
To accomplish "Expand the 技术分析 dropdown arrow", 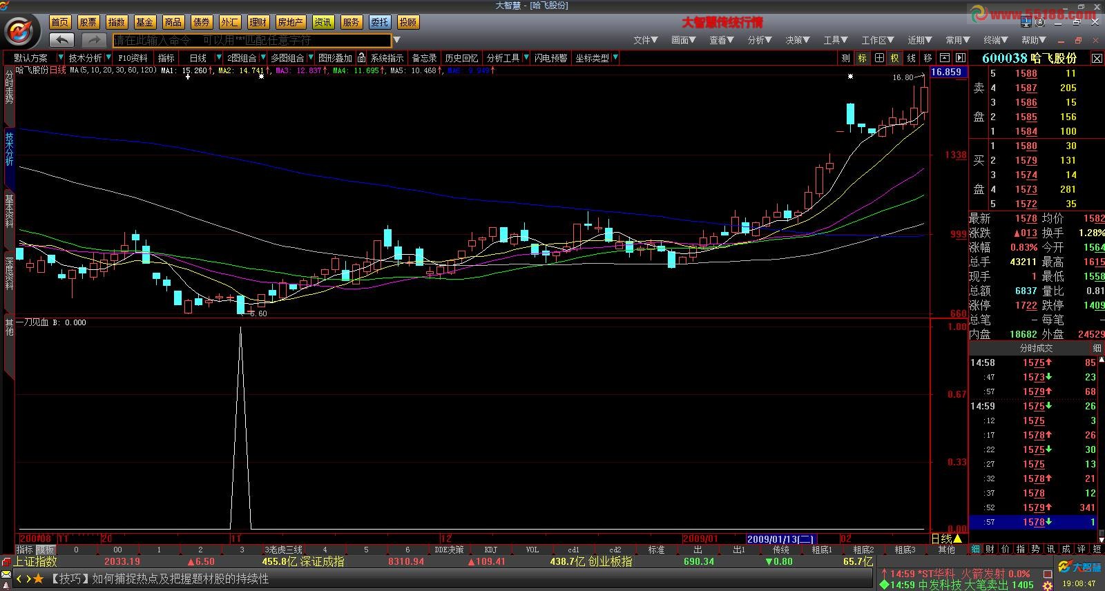I will [x=108, y=58].
